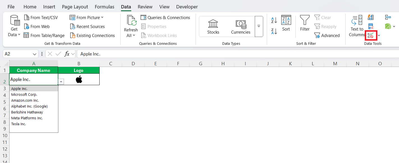Open Recent Sources
Image resolution: width=399 pixels, height=163 pixels.
pyautogui.click(x=87, y=27)
